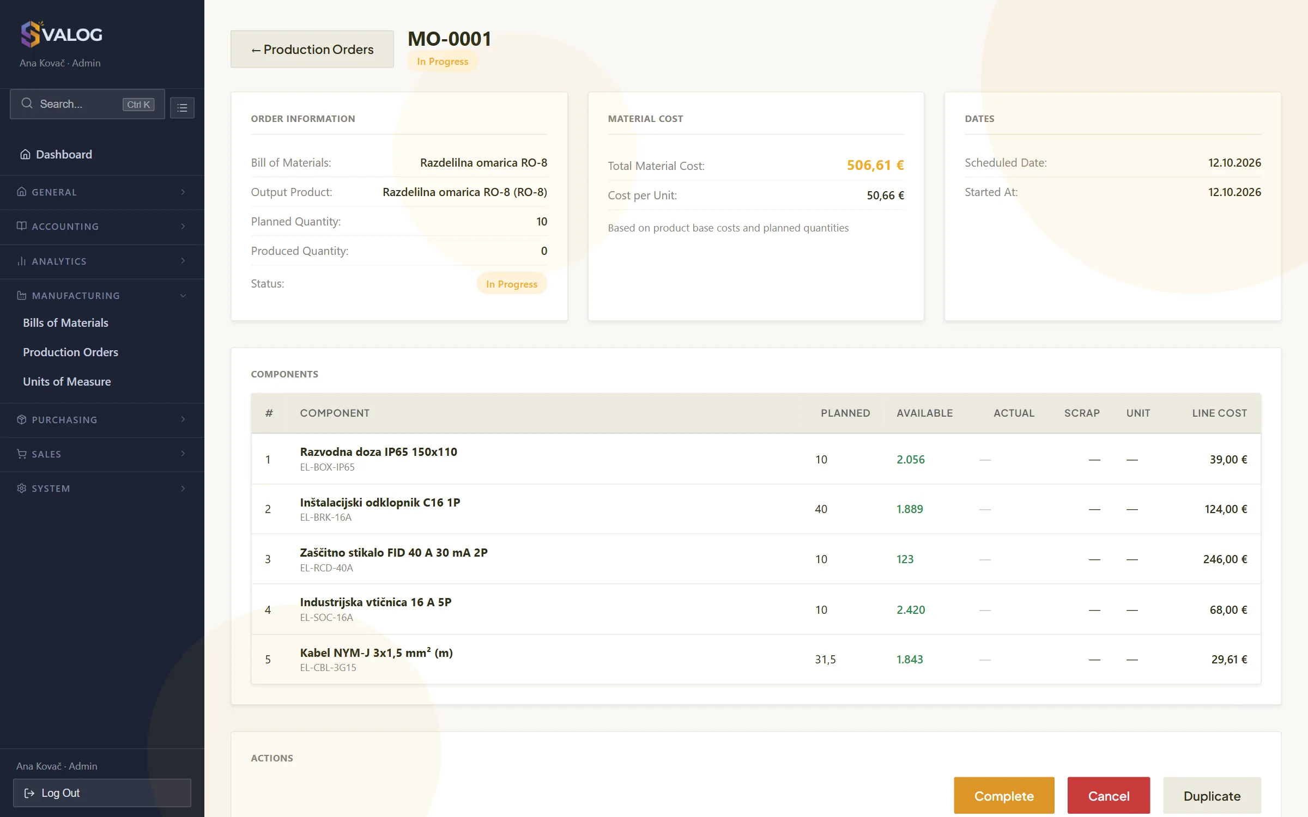This screenshot has width=1308, height=817.
Task: Click the Log Out arrow icon
Action: tap(29, 793)
